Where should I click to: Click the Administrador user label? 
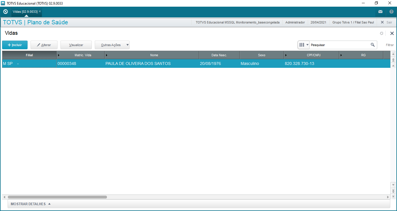pyautogui.click(x=295, y=22)
